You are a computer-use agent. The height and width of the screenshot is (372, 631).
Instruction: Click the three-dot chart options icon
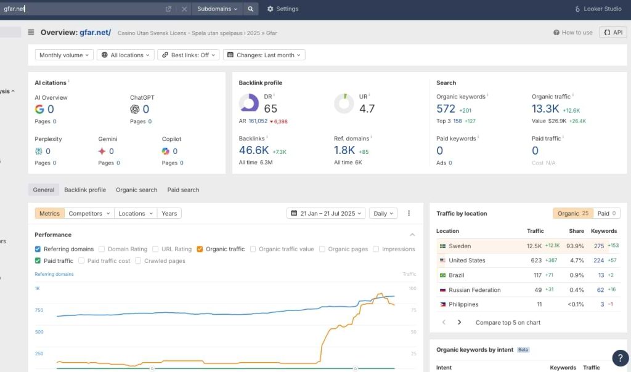pos(409,214)
